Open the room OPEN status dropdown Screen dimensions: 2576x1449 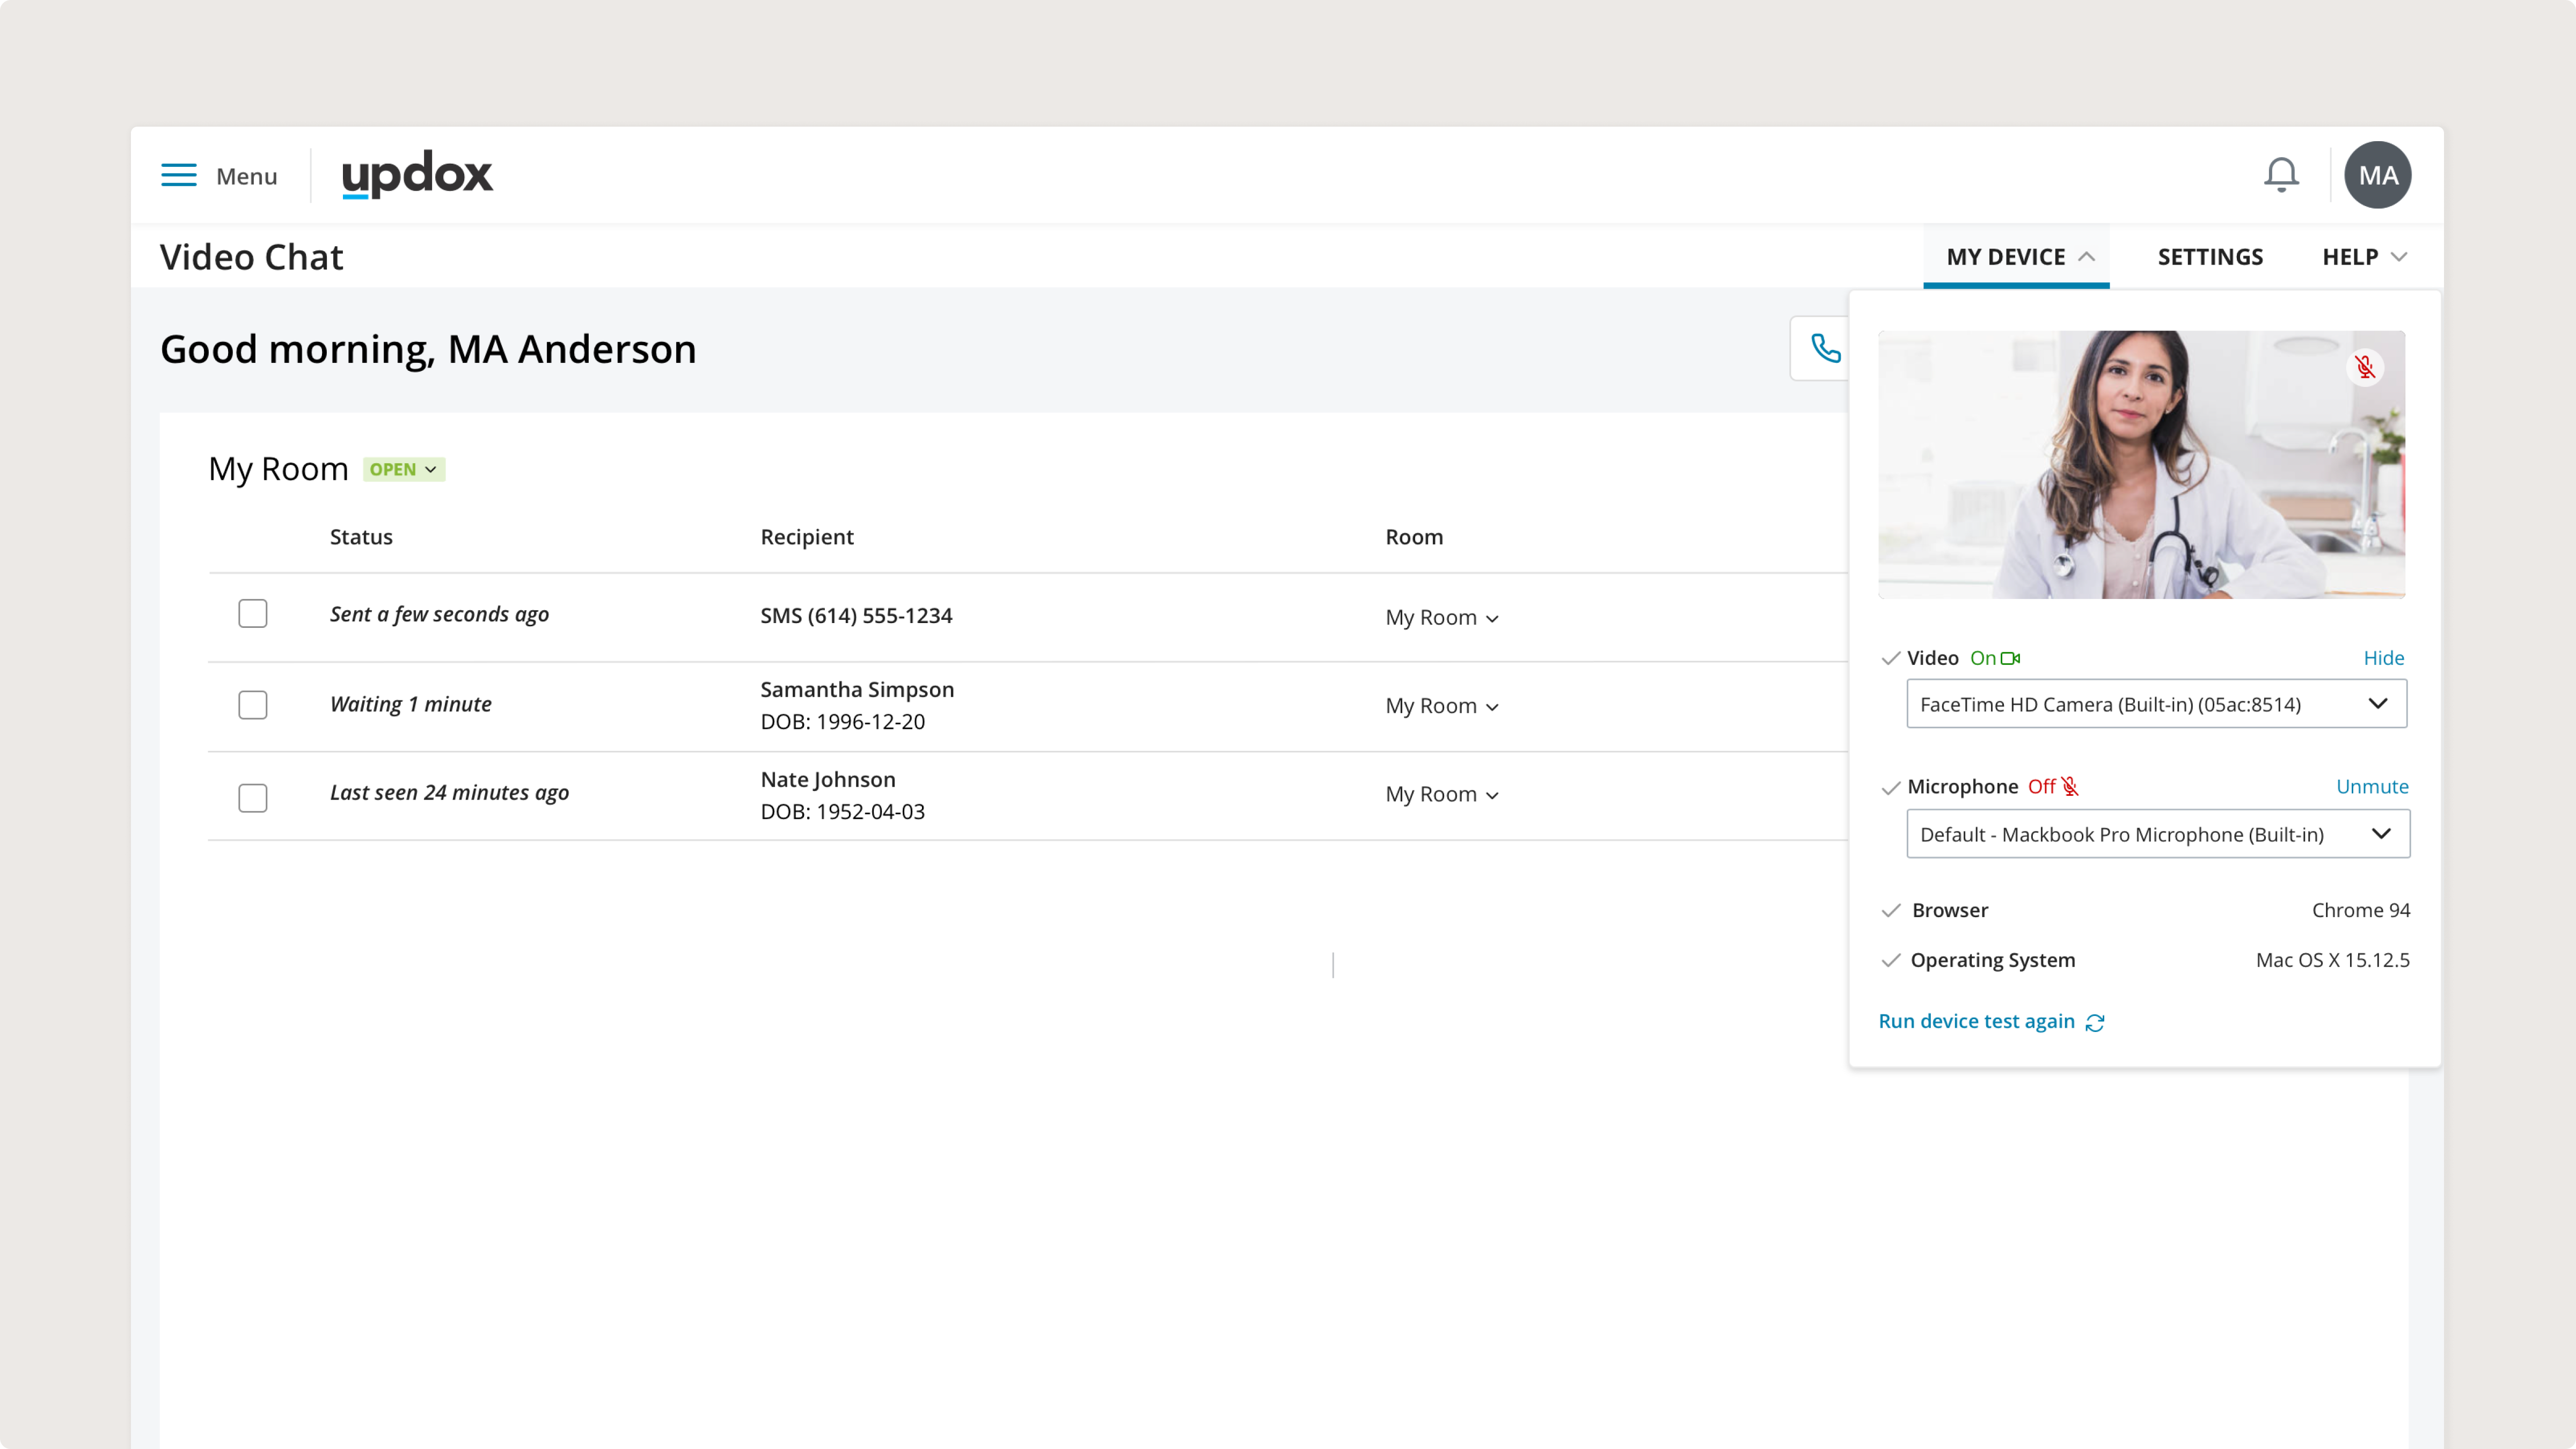[403, 469]
